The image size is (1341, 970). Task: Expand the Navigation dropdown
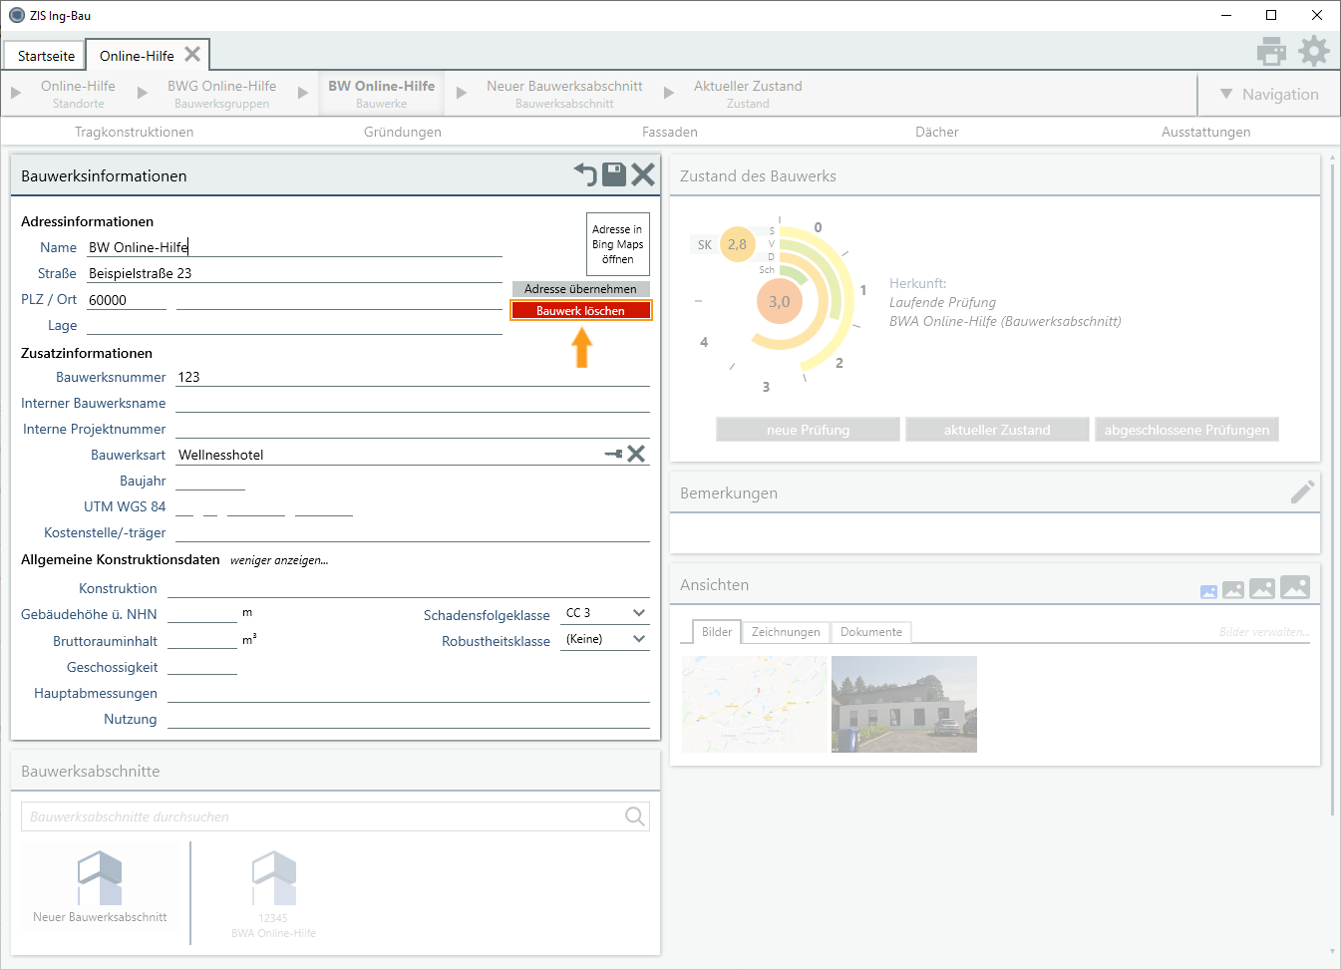(x=1269, y=95)
